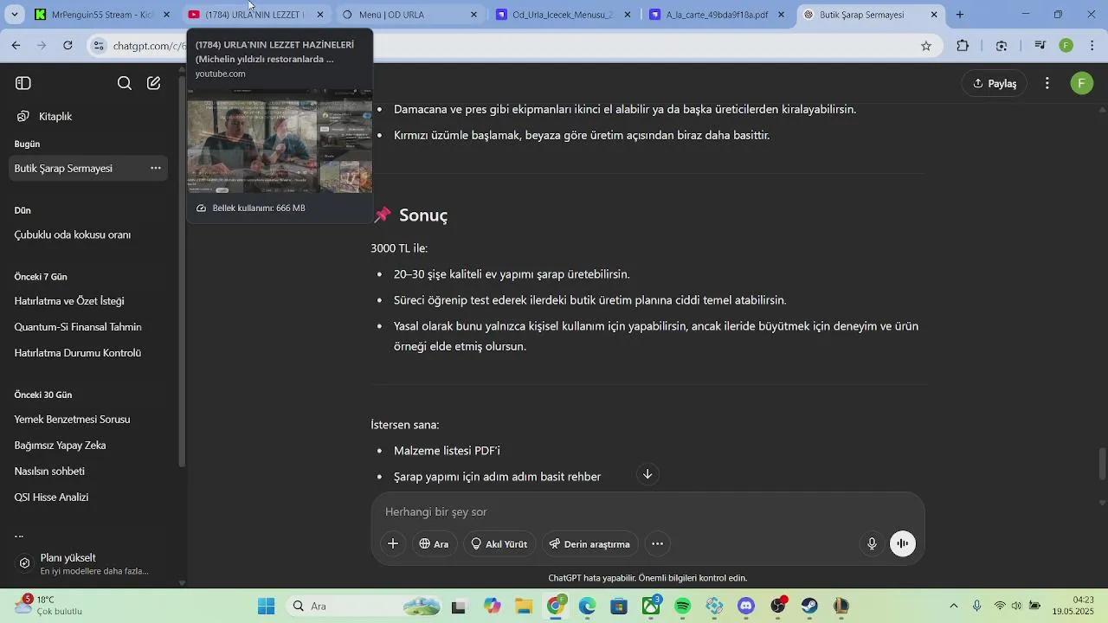The height and width of the screenshot is (623, 1108).
Task: Bookmark this page with star icon
Action: pyautogui.click(x=926, y=46)
